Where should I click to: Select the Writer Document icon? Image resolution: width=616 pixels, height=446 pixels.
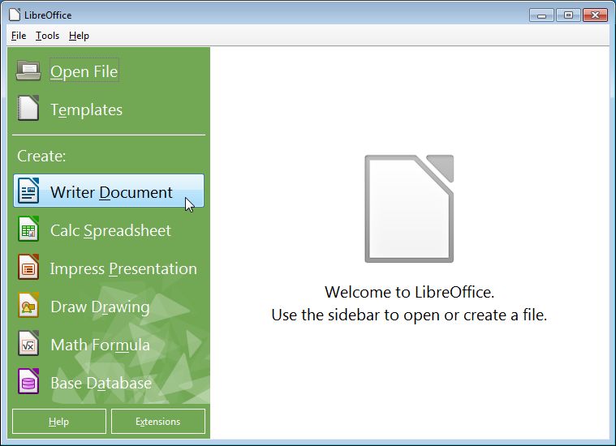click(28, 191)
